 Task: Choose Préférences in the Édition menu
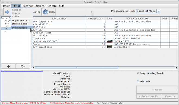20,28
